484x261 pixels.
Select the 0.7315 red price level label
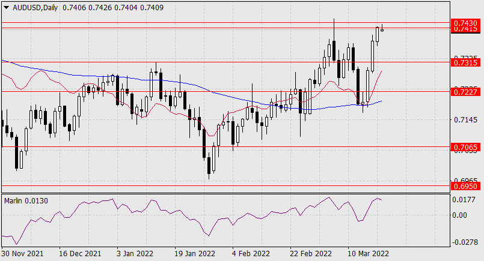coord(465,62)
